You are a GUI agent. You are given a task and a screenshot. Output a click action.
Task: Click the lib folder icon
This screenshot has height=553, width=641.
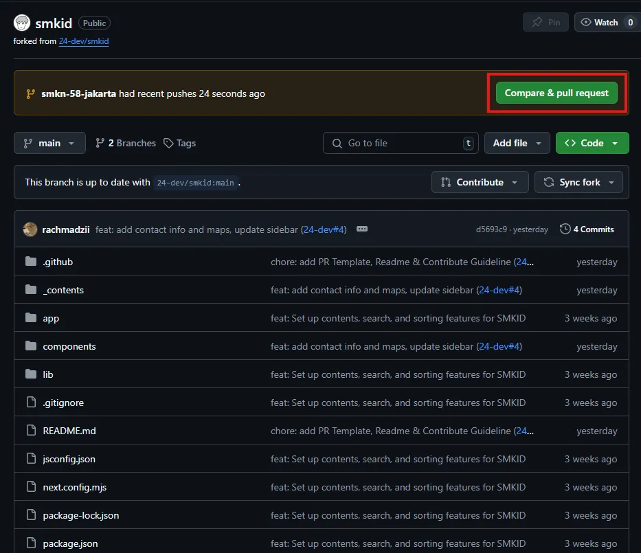point(31,374)
